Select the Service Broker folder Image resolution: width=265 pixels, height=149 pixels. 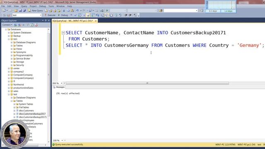(23, 59)
